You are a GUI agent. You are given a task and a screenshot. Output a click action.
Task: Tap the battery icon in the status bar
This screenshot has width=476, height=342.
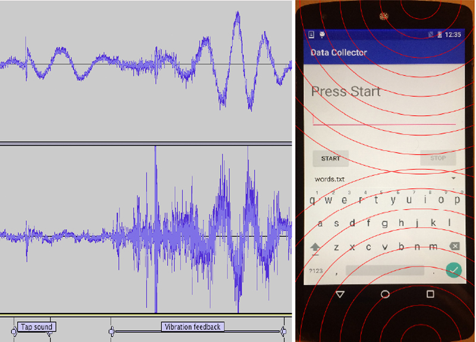click(441, 35)
